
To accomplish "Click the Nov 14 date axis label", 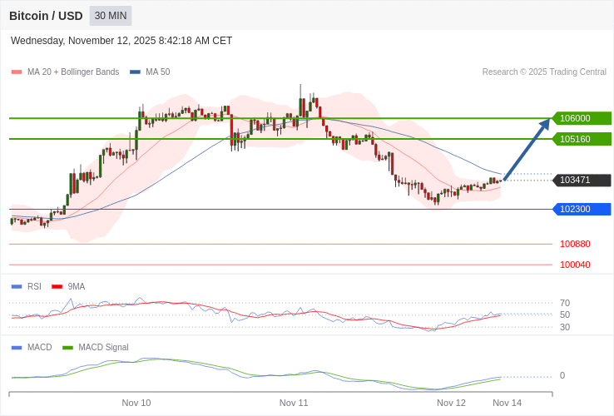I will [x=508, y=403].
